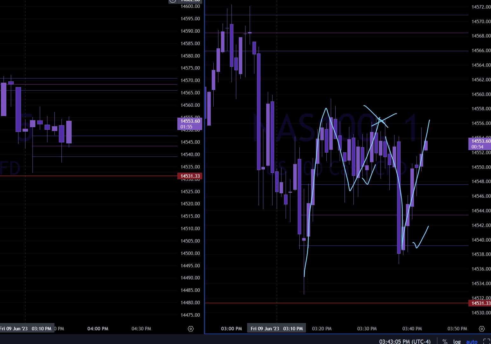Click the 14595.00 price scale value
This screenshot has height=344, width=491.
pyautogui.click(x=190, y=18)
